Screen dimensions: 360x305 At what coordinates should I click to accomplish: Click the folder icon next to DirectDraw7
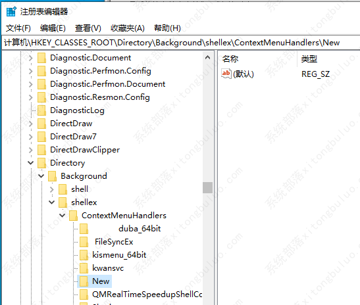41,137
